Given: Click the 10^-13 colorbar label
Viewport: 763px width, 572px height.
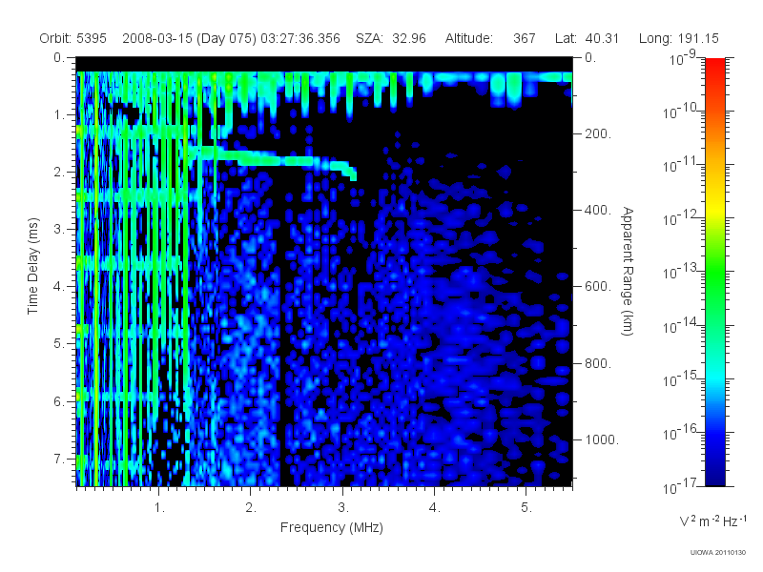Looking at the screenshot, I should [682, 272].
